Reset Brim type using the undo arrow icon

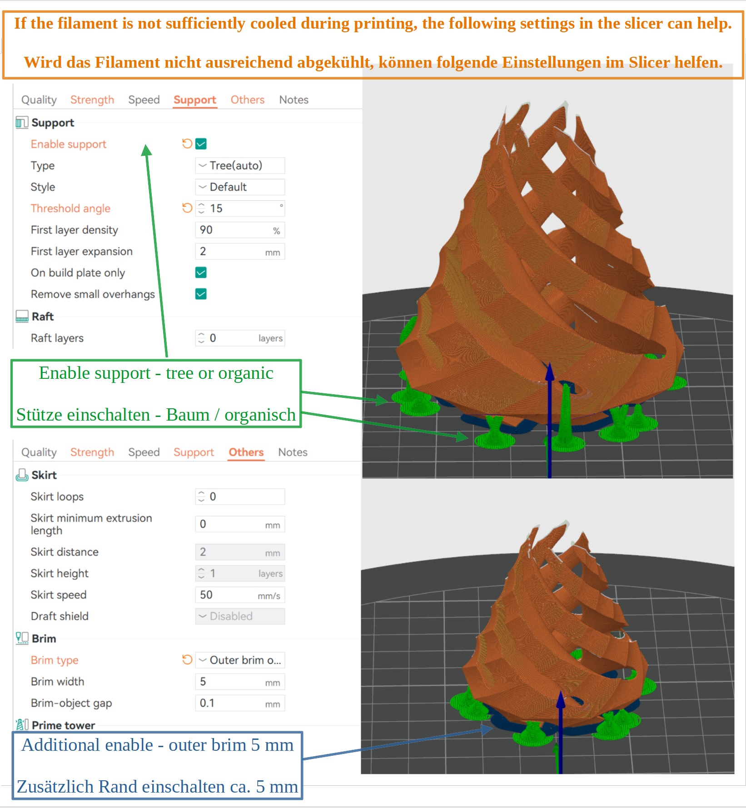[187, 660]
